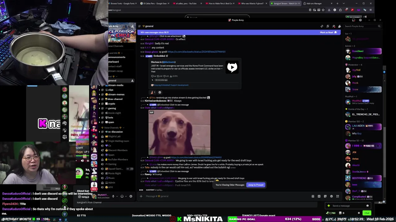This screenshot has height=222, width=396.
Task: Switch to How to Make Peru's Best tab
Action: 220,3
